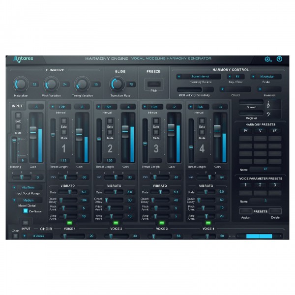Viewport: 295px width, 295px height.
Task: Click the Naturalize knob
Action: (x=21, y=84)
